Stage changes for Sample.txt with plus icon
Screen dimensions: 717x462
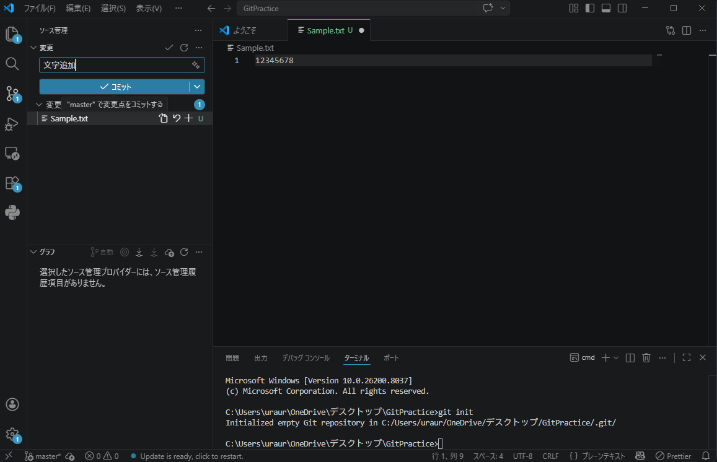(189, 118)
